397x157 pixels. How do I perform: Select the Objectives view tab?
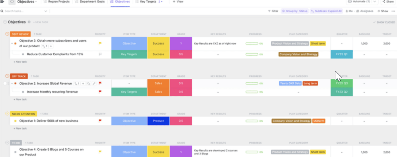tap(120, 2)
